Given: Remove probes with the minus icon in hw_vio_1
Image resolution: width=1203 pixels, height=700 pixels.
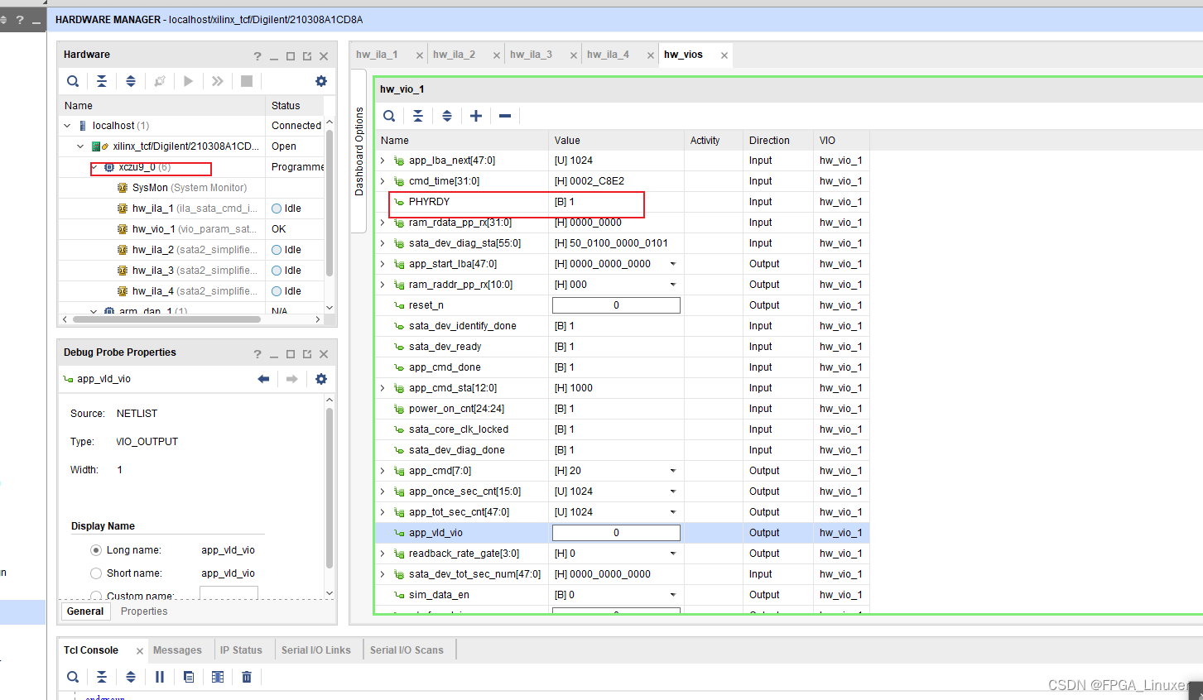Looking at the screenshot, I should (504, 116).
